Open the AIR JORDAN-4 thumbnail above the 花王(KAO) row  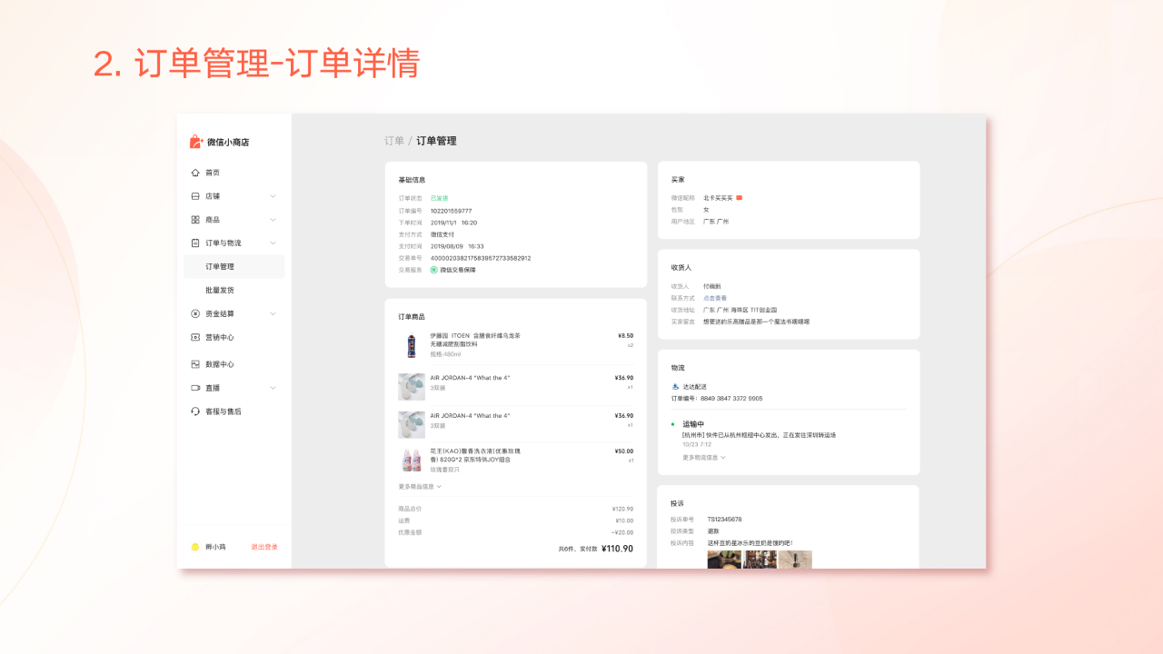coord(412,424)
